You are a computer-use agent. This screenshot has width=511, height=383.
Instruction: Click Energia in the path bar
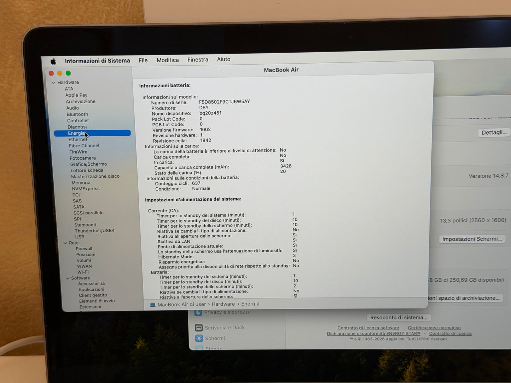[x=250, y=304]
